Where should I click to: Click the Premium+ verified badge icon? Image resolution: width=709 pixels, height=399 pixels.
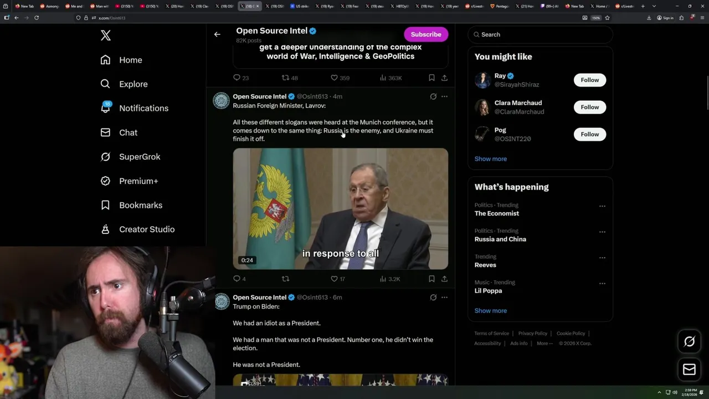105,181
